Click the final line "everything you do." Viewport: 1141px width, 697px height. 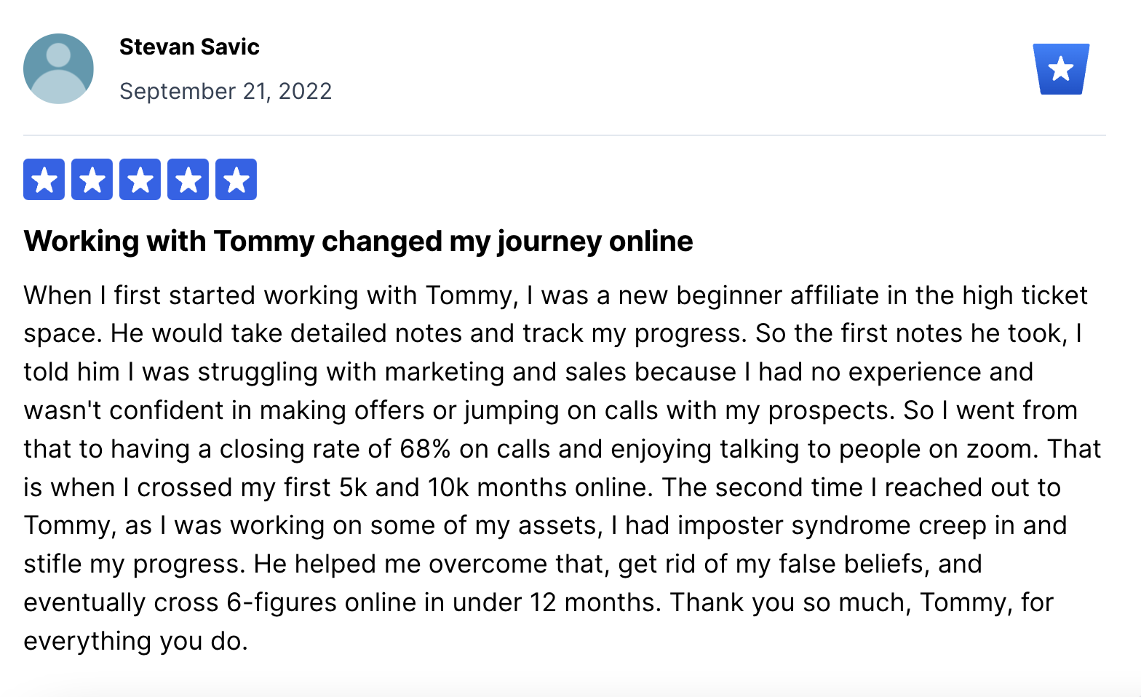pyautogui.click(x=135, y=641)
